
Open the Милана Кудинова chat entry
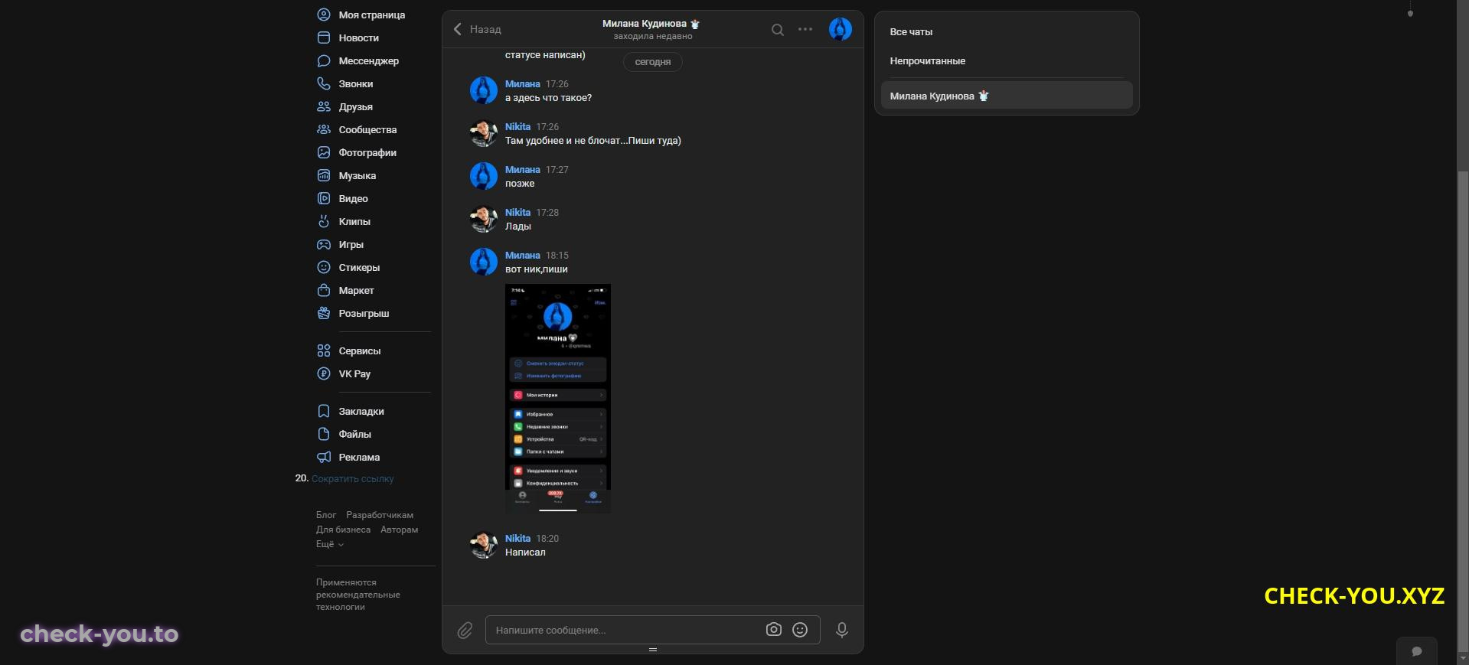[1007, 96]
